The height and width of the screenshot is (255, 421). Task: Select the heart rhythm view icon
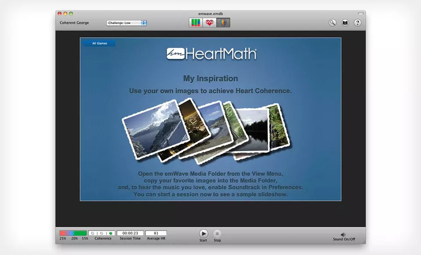point(209,22)
